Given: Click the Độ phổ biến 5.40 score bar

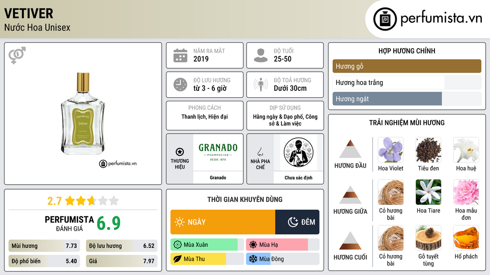Looking at the screenshot, I should tap(44, 261).
